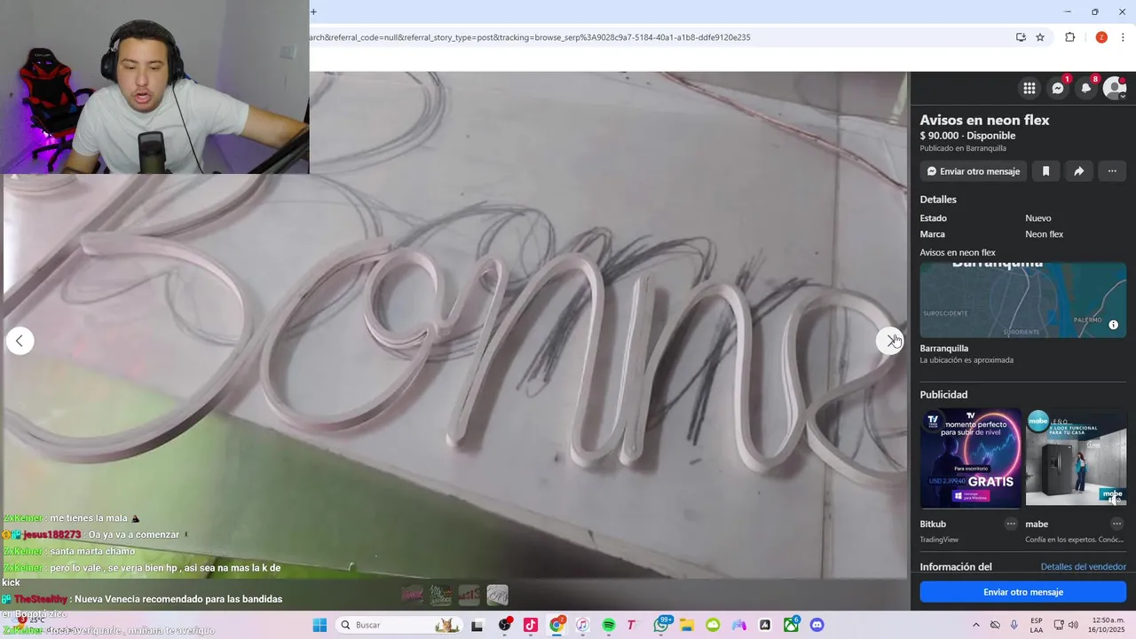The width and height of the screenshot is (1136, 639).
Task: Click the map info icon
Action: click(1113, 325)
